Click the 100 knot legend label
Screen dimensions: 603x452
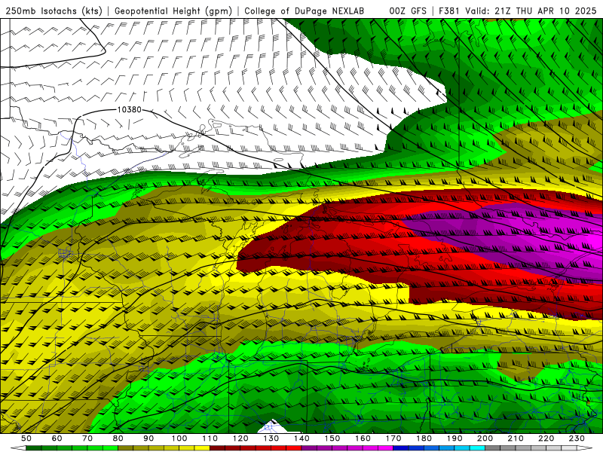coord(179,438)
